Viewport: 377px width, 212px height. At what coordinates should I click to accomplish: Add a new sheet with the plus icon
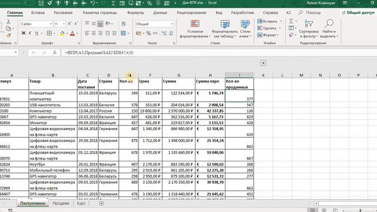101,203
